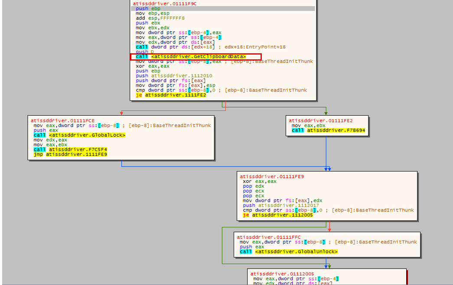Click call atissddriver.GlobalLock instruction
Image resolution: width=453 pixels, height=285 pixels.
[79, 135]
